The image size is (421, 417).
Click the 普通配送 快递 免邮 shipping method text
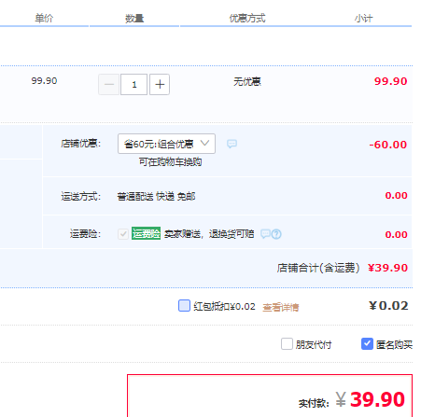156,197
